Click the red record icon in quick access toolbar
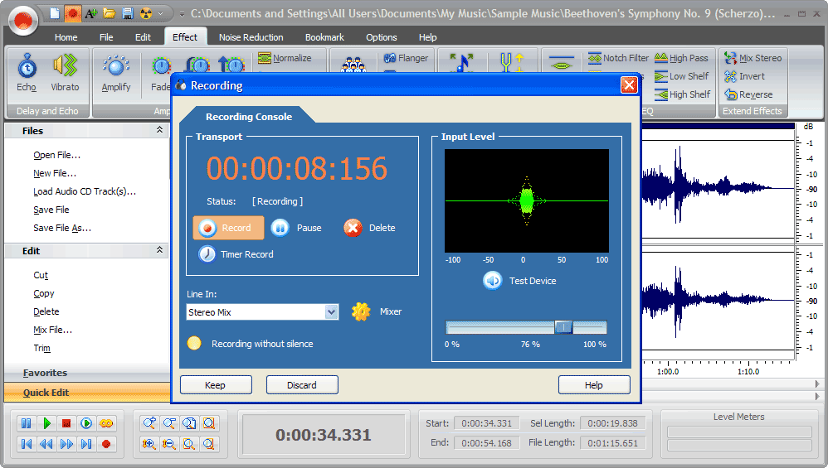The height and width of the screenshot is (468, 828). point(72,13)
